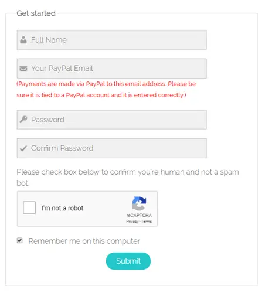The height and width of the screenshot is (293, 265).
Task: Open the reCAPTCHA Terms link
Action: [147, 222]
